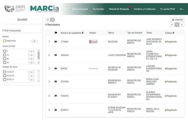Click the MARCia logo

[x=44, y=9]
